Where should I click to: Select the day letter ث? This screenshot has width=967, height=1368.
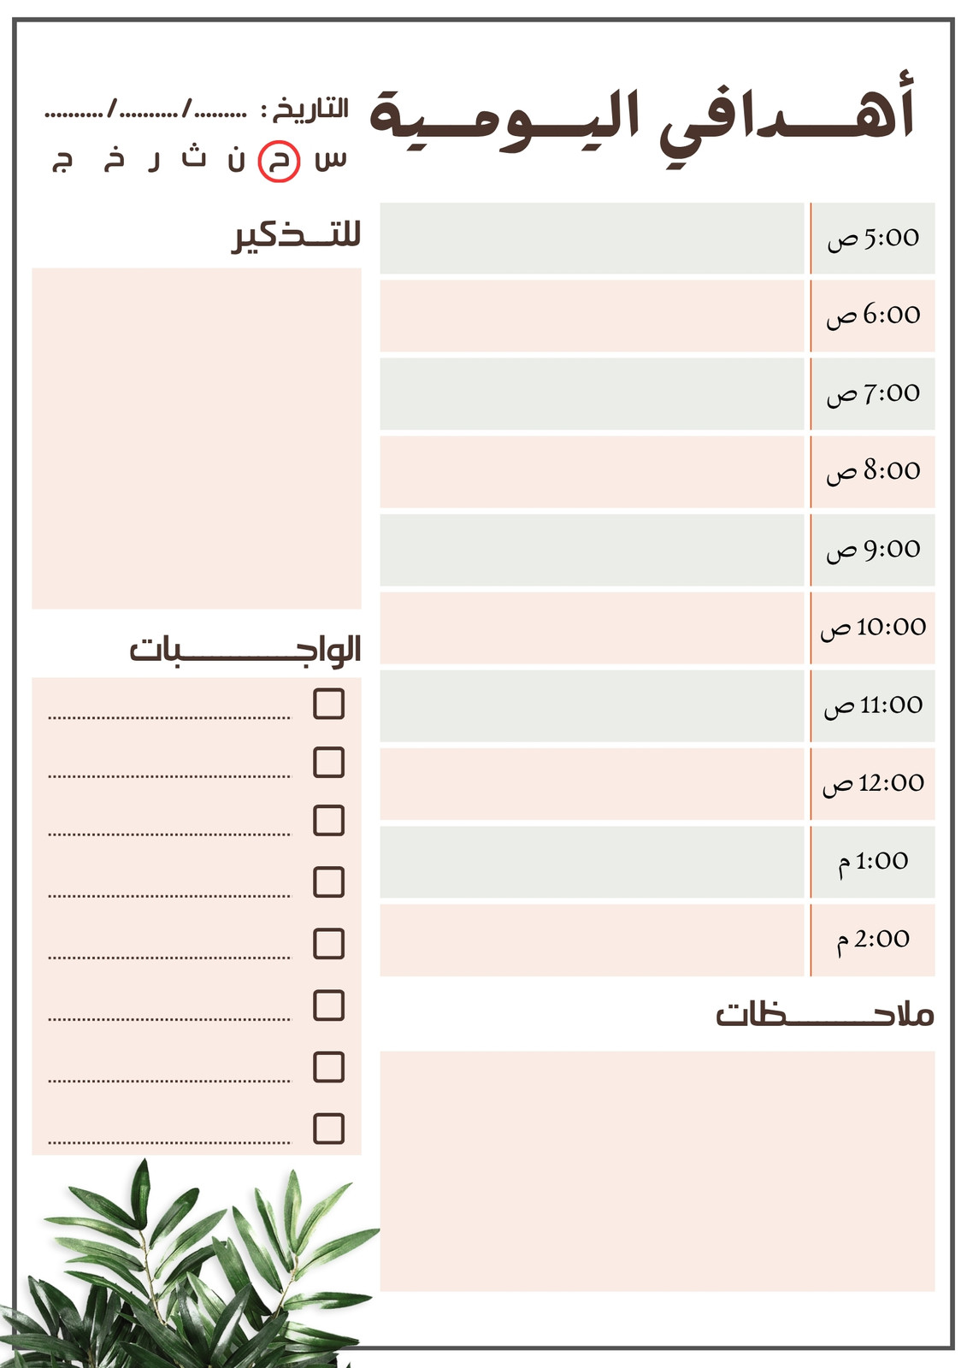pos(194,156)
